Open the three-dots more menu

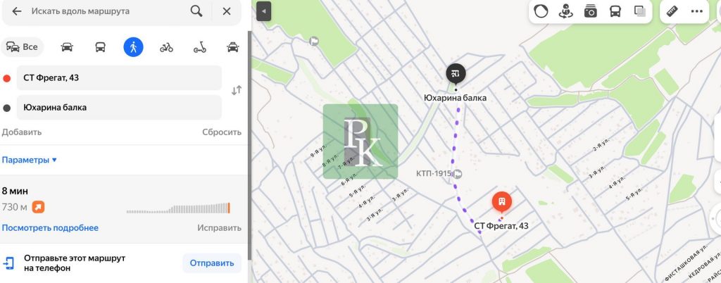point(697,11)
